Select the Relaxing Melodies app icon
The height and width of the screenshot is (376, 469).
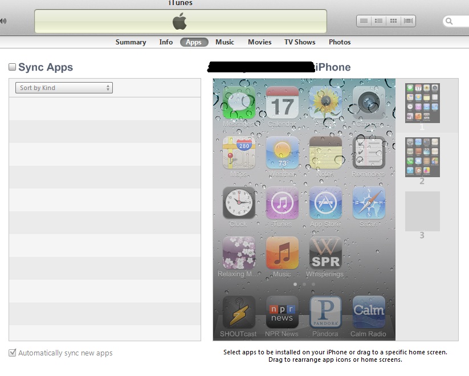point(239,253)
